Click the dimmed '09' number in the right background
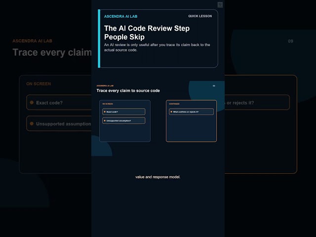This screenshot has width=316, height=237. (290, 41)
